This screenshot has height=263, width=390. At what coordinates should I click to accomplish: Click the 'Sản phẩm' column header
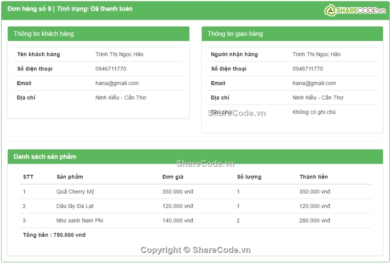coord(70,177)
